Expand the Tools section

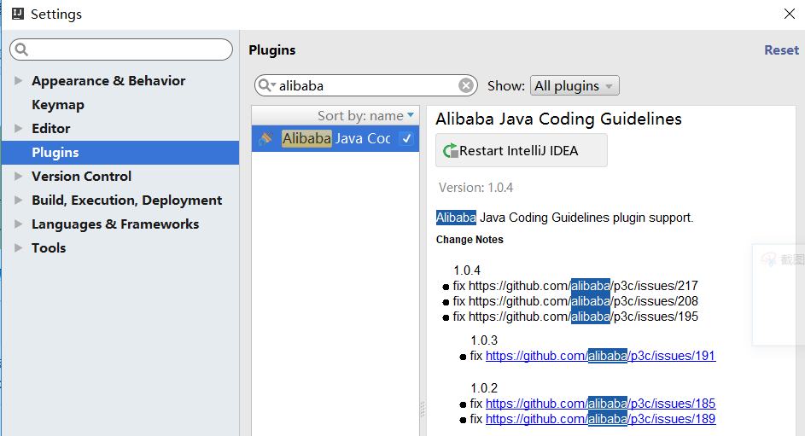[19, 247]
